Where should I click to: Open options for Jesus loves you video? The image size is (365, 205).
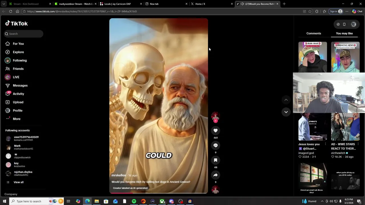[x=325, y=144]
